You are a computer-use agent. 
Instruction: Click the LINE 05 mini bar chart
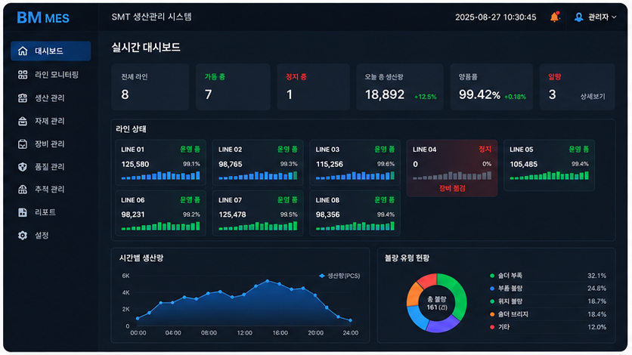(x=549, y=175)
